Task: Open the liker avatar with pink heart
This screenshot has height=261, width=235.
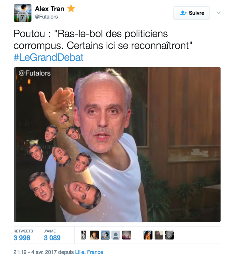Action: pyautogui.click(x=159, y=235)
